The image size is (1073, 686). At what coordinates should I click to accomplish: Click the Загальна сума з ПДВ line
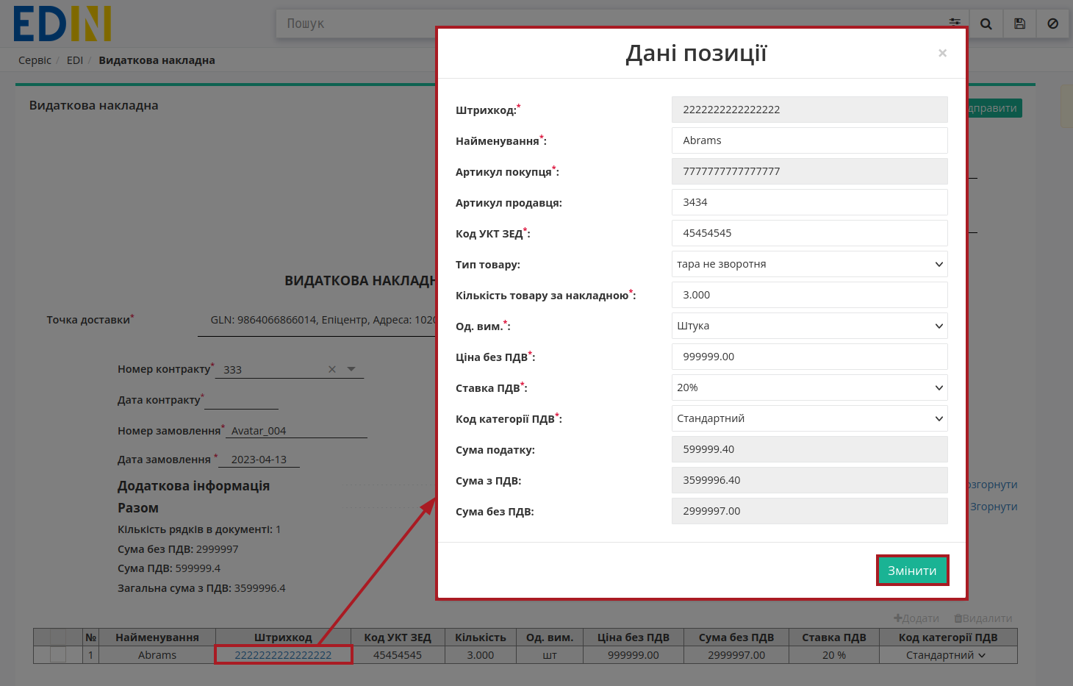[x=201, y=588]
